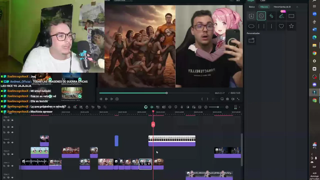Set mark-out with the right brace icon

click(207, 99)
